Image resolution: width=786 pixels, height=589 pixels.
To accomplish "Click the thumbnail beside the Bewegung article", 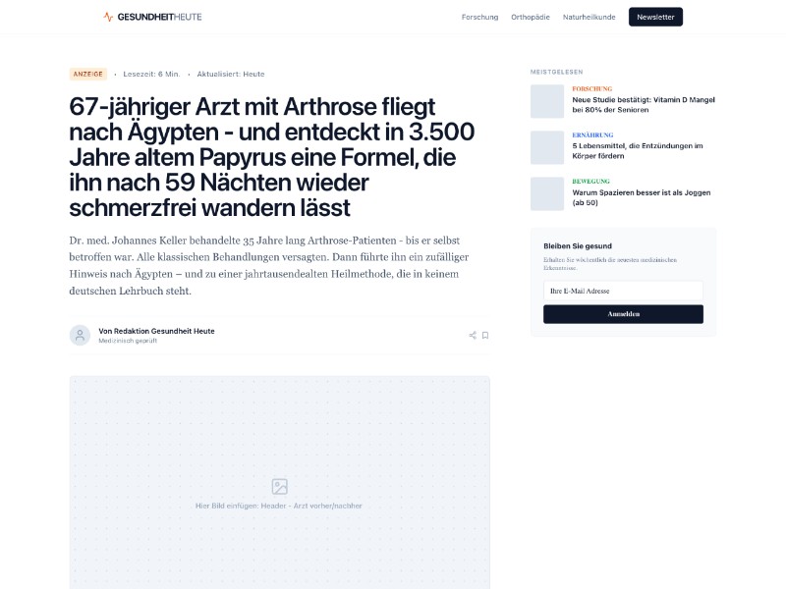I will [x=547, y=193].
